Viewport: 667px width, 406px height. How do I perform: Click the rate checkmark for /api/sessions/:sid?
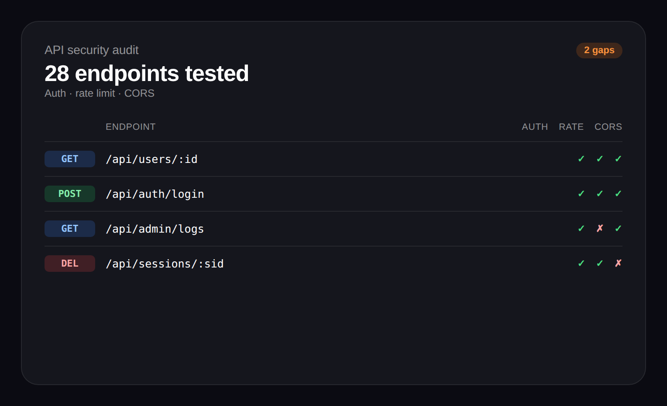click(600, 263)
